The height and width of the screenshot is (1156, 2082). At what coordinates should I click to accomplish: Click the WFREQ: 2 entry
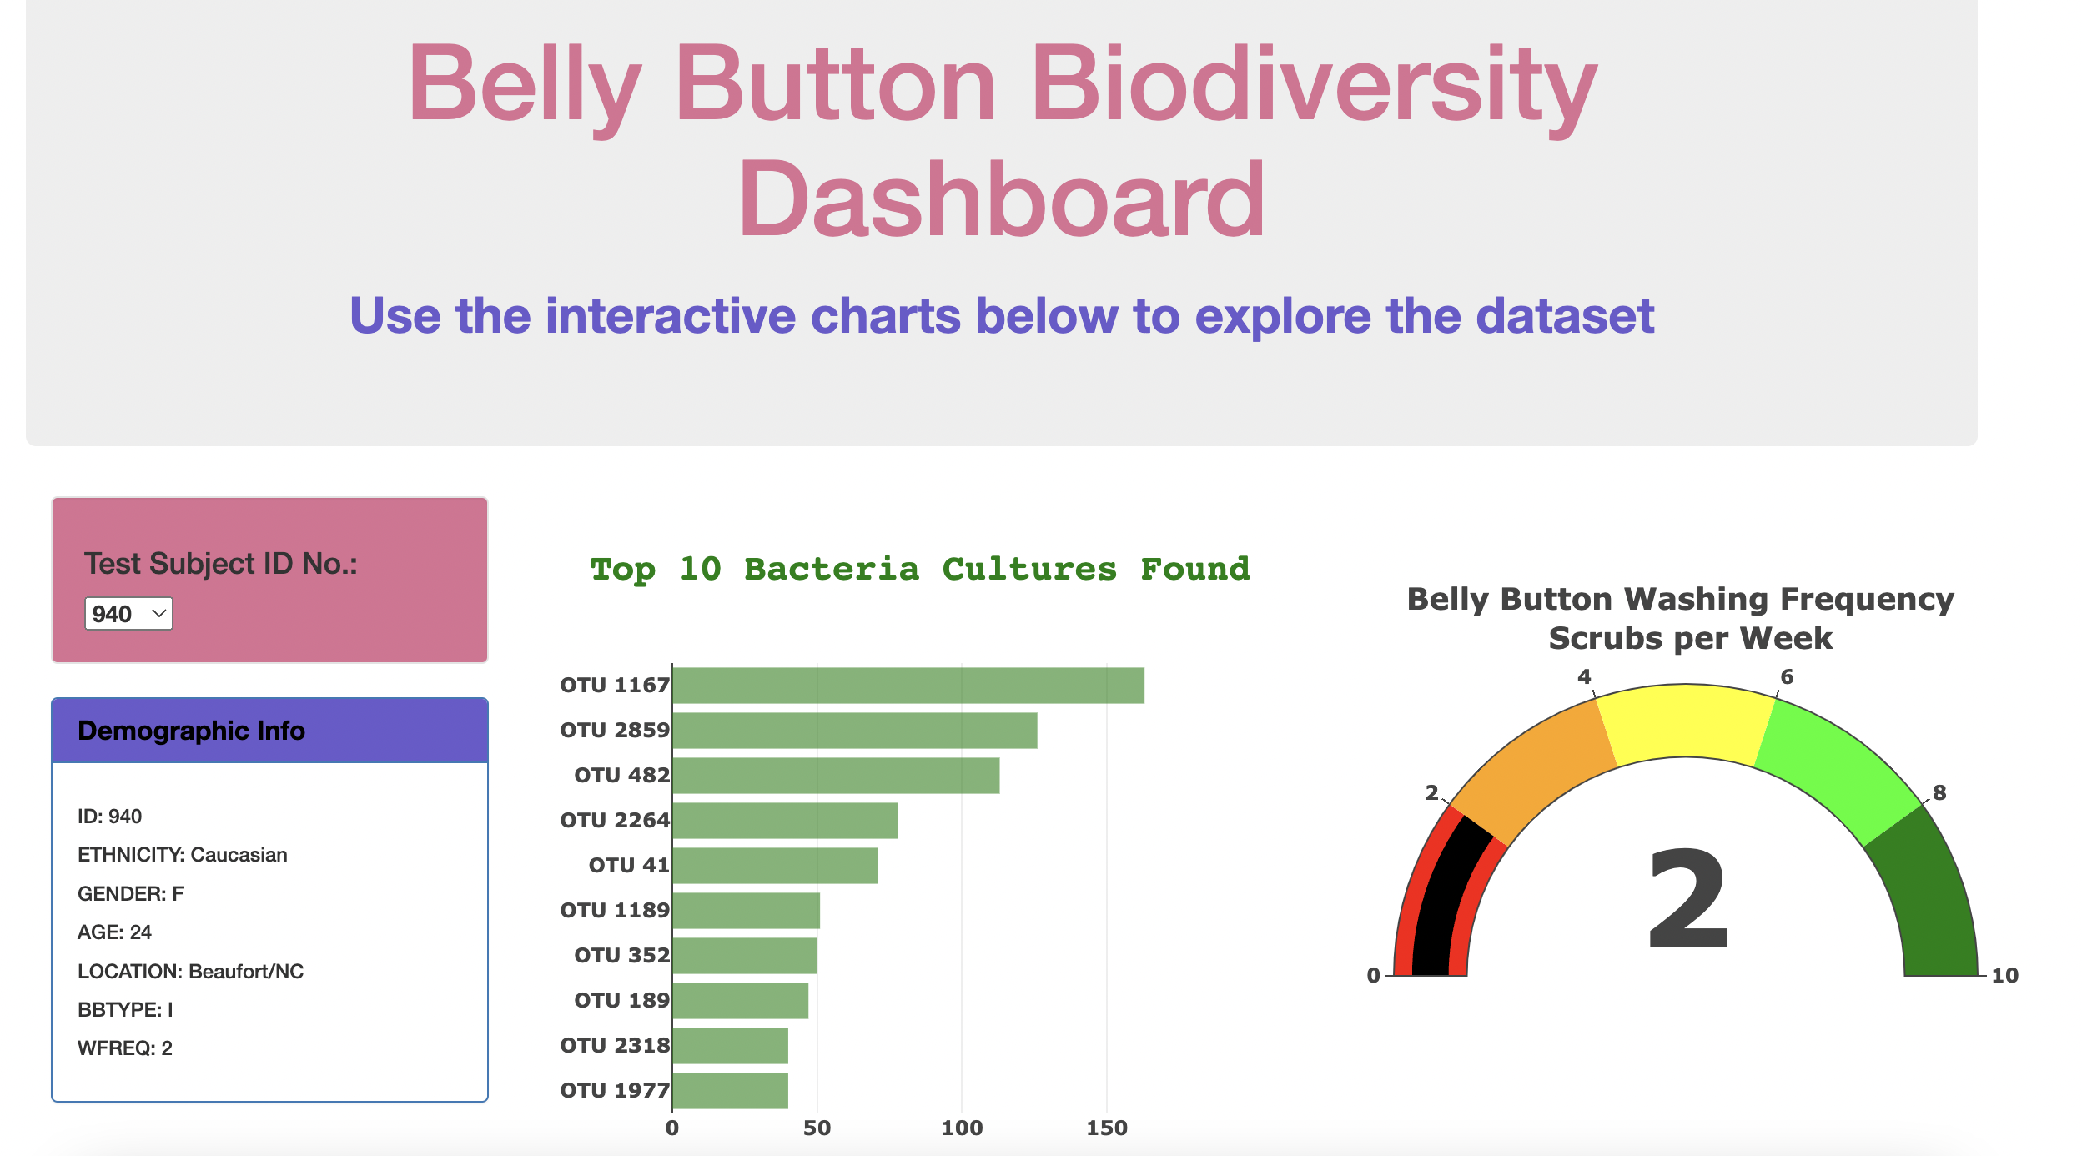[x=125, y=1048]
